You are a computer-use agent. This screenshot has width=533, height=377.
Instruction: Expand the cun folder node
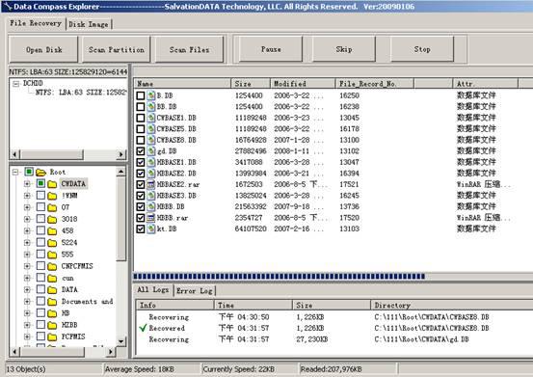tap(27, 278)
